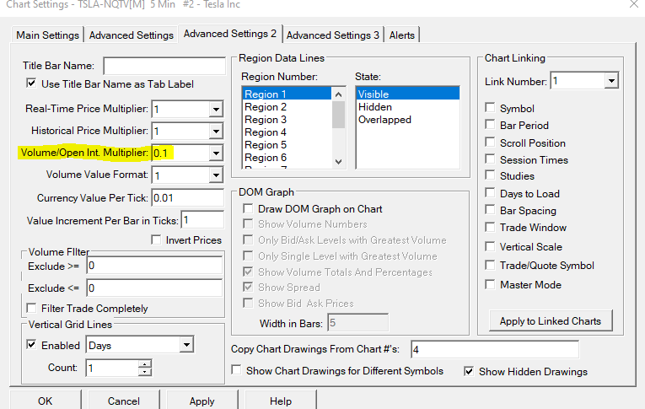645x409 pixels.
Task: Uncheck Show Hidden Drawings
Action: [469, 371]
